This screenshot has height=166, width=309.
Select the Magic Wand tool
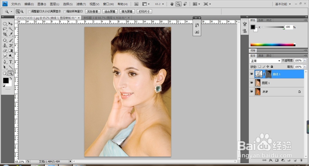(11, 29)
